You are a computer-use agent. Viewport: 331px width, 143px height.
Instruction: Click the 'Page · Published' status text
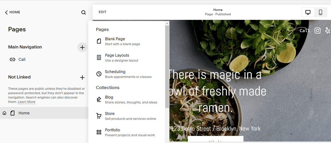[218, 14]
